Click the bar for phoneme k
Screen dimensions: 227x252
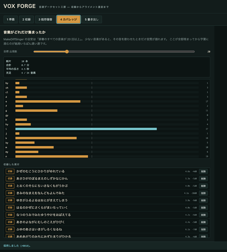46,138
